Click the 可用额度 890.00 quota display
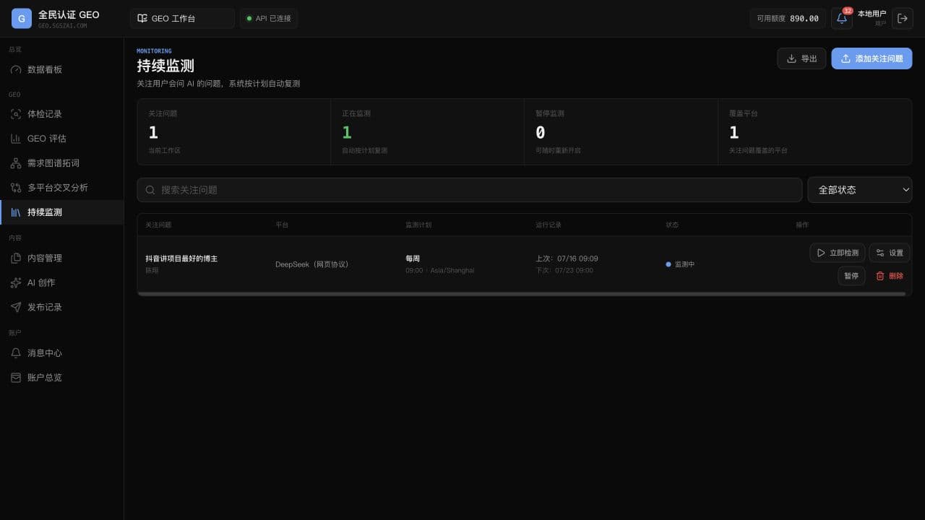 788,18
